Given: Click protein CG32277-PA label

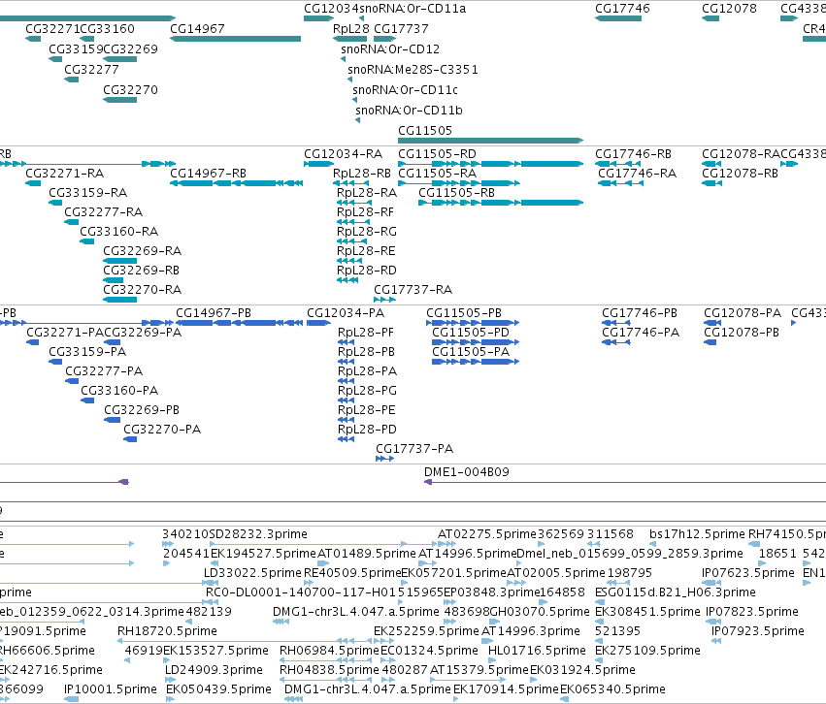Looking at the screenshot, I should click(104, 371).
